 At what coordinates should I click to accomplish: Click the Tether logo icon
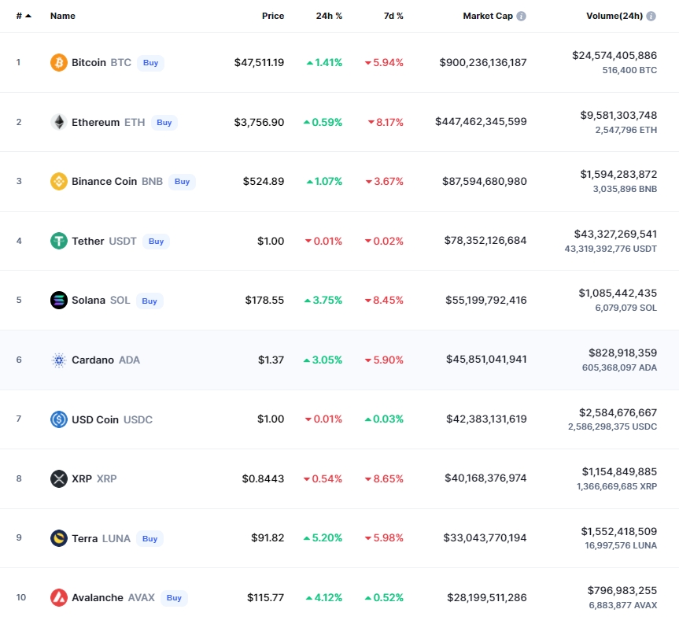pos(59,241)
